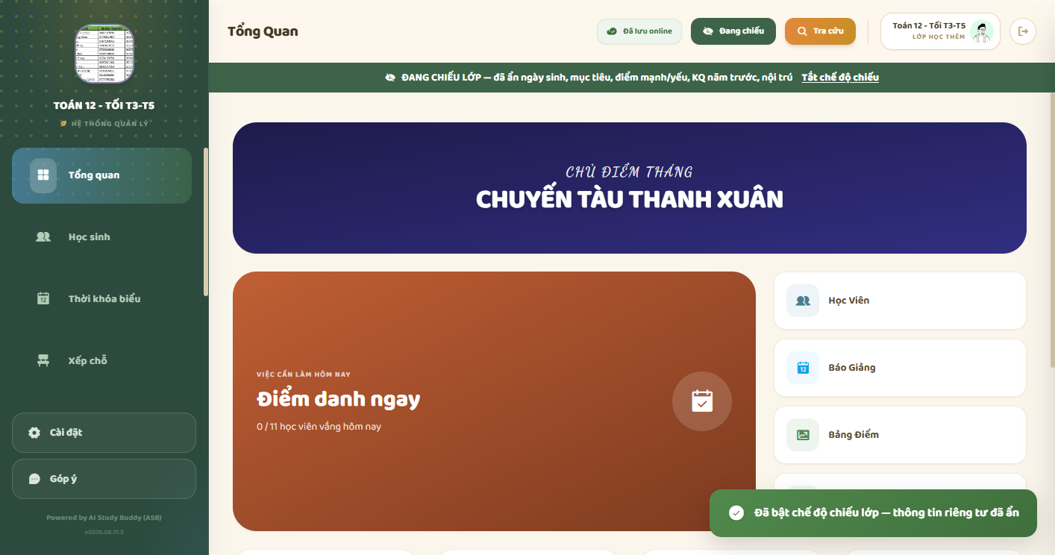The height and width of the screenshot is (555, 1055).
Task: Click the Tổng Quan page title
Action: [263, 31]
